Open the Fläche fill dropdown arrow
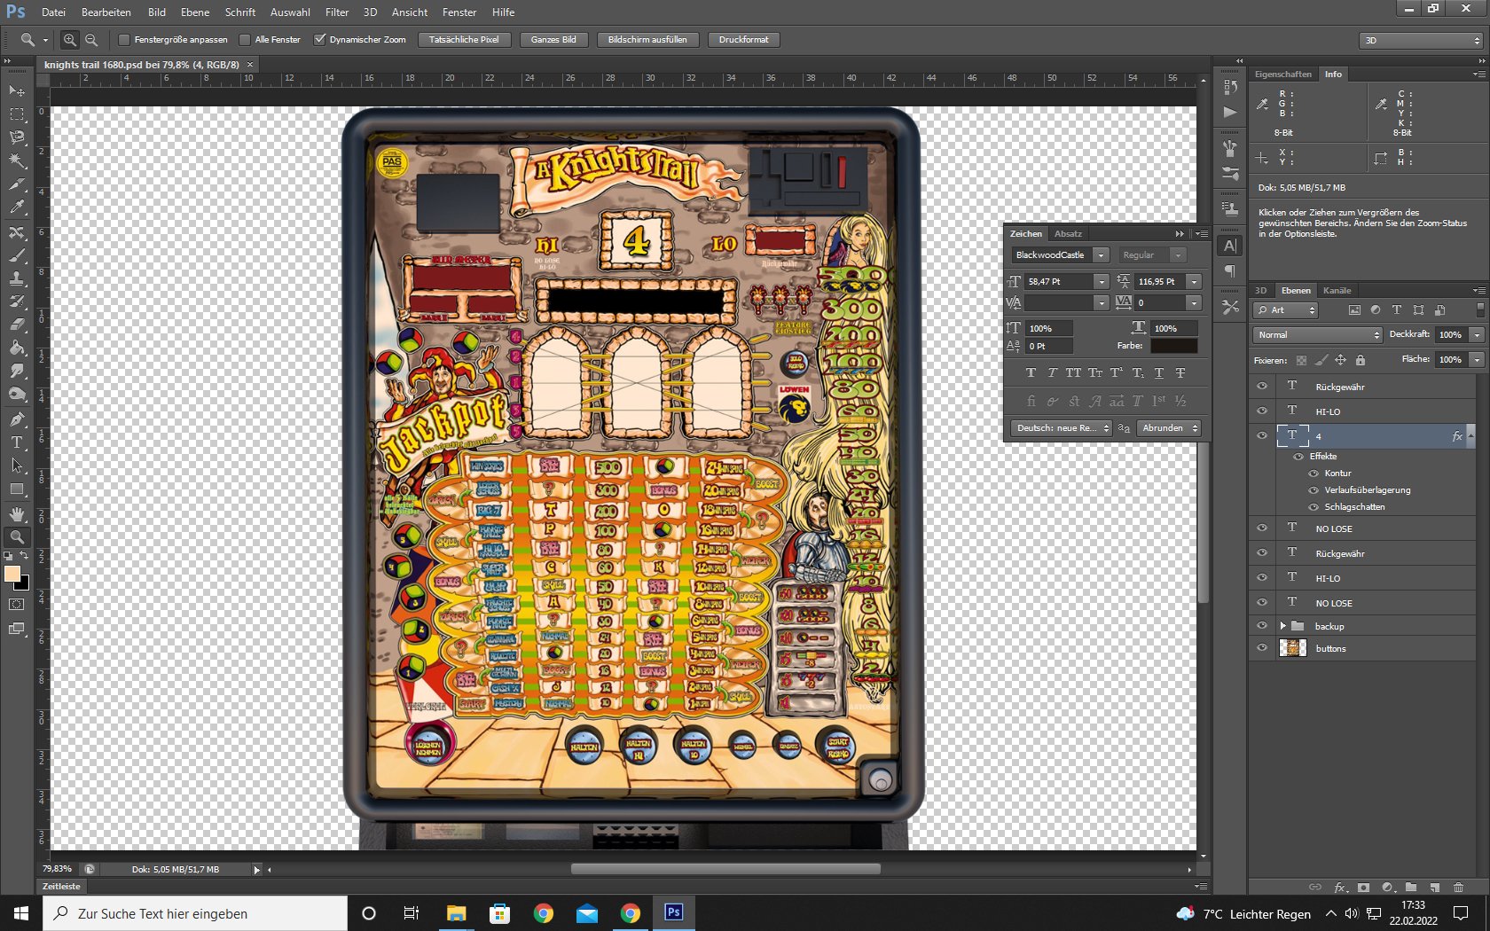Screen dimensions: 1490x931 pyautogui.click(x=1477, y=360)
